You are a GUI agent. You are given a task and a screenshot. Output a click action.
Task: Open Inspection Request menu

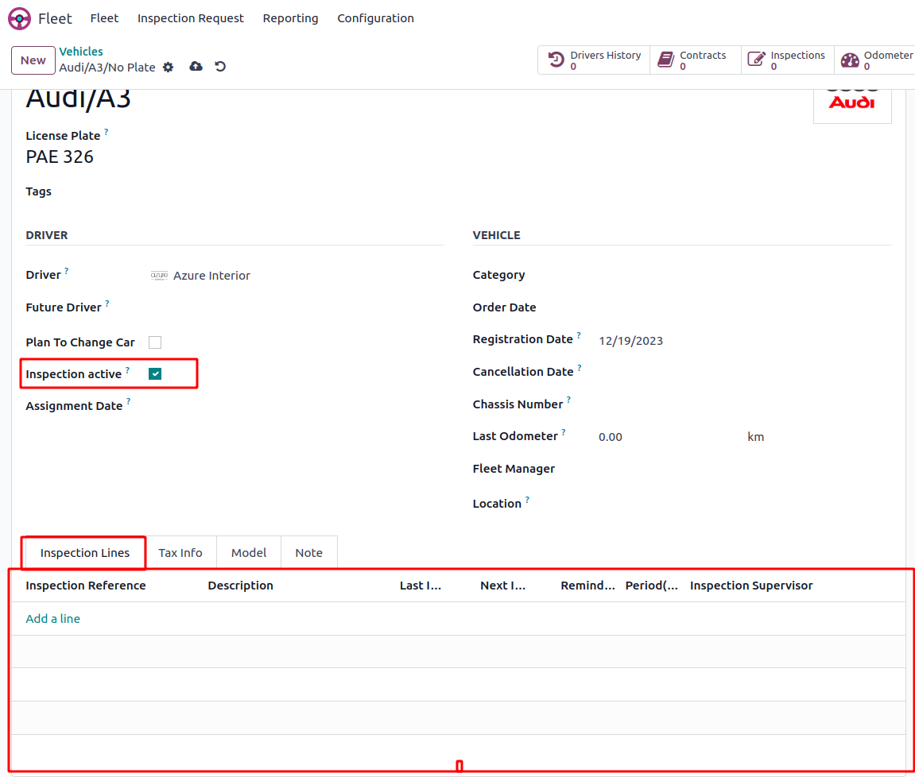click(x=190, y=18)
